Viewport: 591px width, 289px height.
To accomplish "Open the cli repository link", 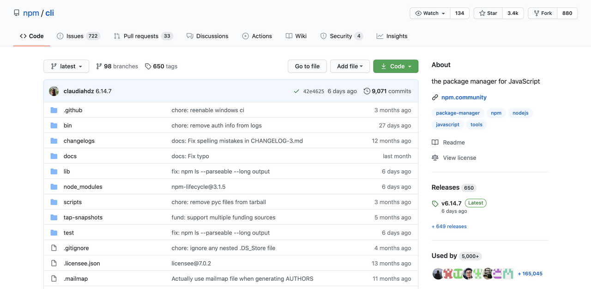I will (49, 13).
